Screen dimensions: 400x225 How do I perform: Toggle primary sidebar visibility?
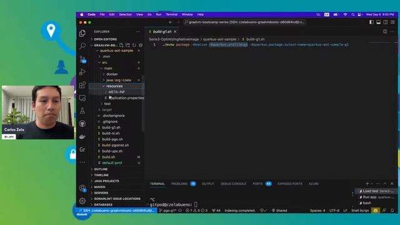click(371, 22)
